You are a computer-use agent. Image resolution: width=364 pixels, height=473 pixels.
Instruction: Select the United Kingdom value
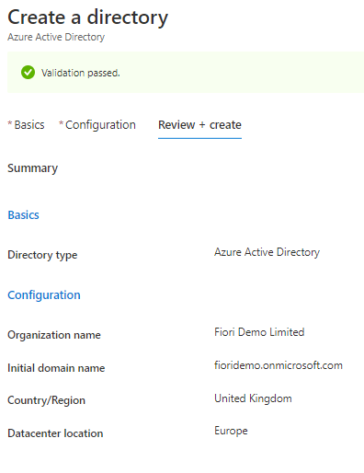tap(253, 398)
